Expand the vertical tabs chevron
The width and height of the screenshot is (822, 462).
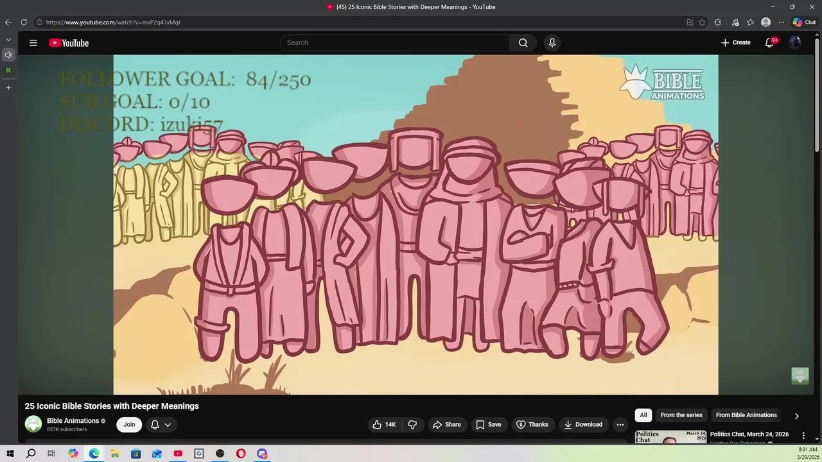point(8,40)
